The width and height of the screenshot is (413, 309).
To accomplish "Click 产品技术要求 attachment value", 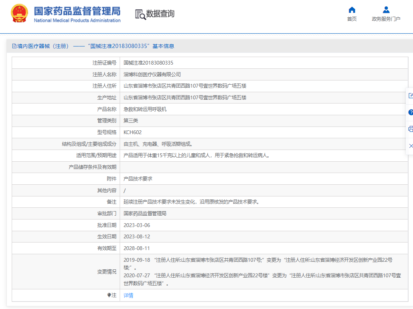I will (x=138, y=179).
